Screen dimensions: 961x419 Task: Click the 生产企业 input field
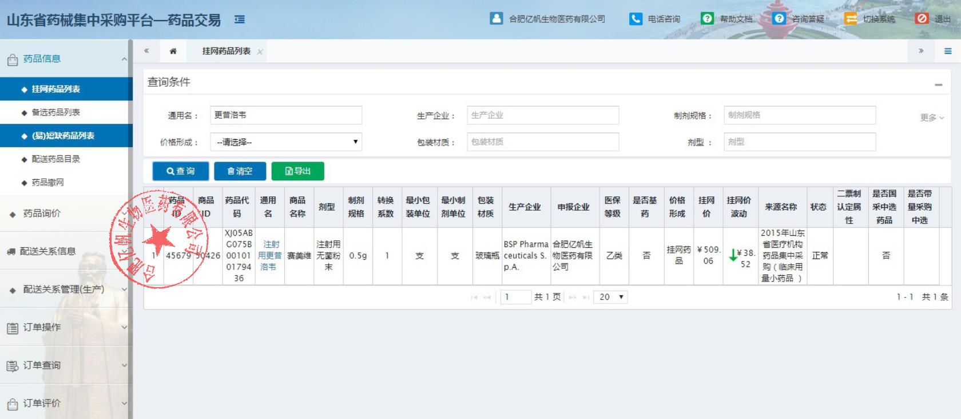point(543,115)
